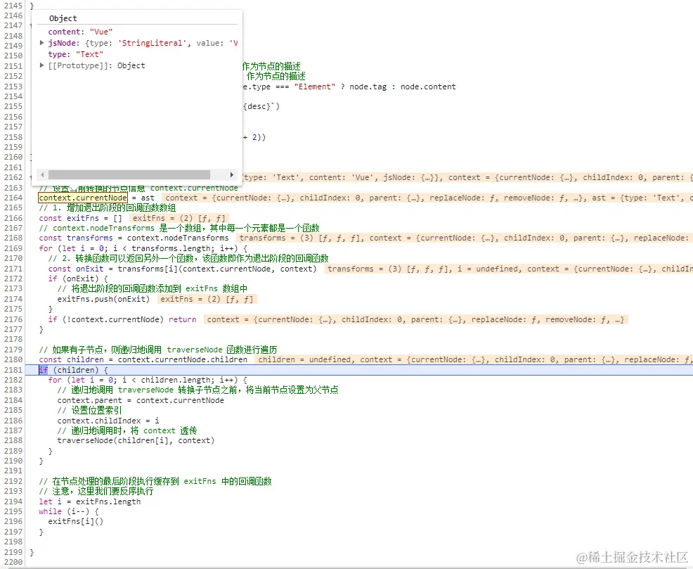This screenshot has height=569, width=693.
Task: Click inline value 'exitFns = (2) [ƒ, ƒ]' on line 2166
Action: pyautogui.click(x=179, y=218)
